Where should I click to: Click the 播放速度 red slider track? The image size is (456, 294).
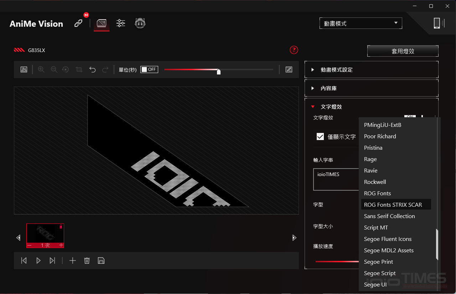(x=337, y=262)
